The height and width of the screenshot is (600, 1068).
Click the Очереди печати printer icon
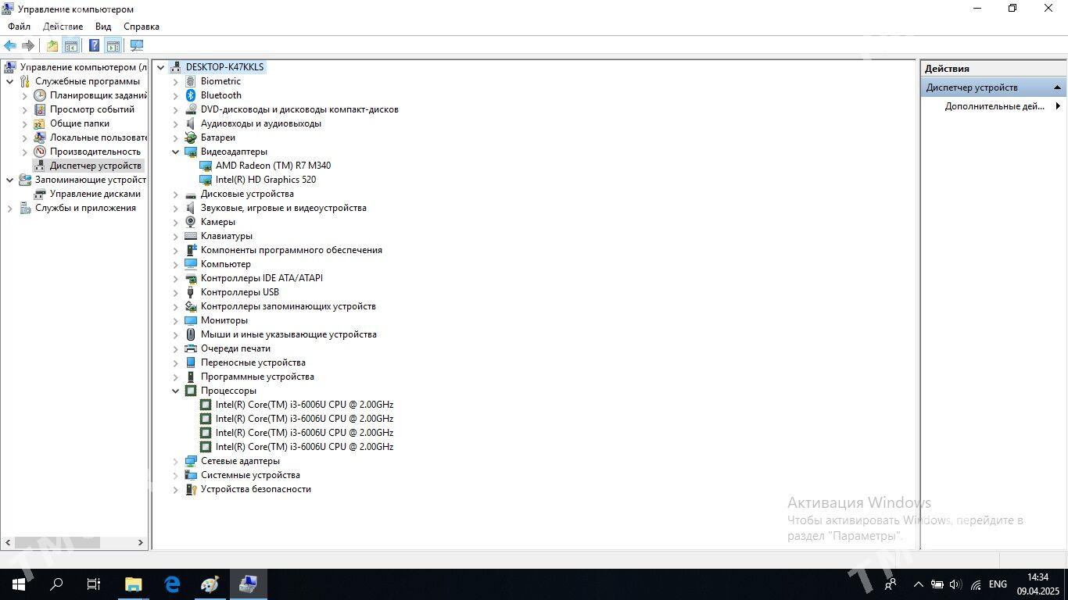point(191,348)
